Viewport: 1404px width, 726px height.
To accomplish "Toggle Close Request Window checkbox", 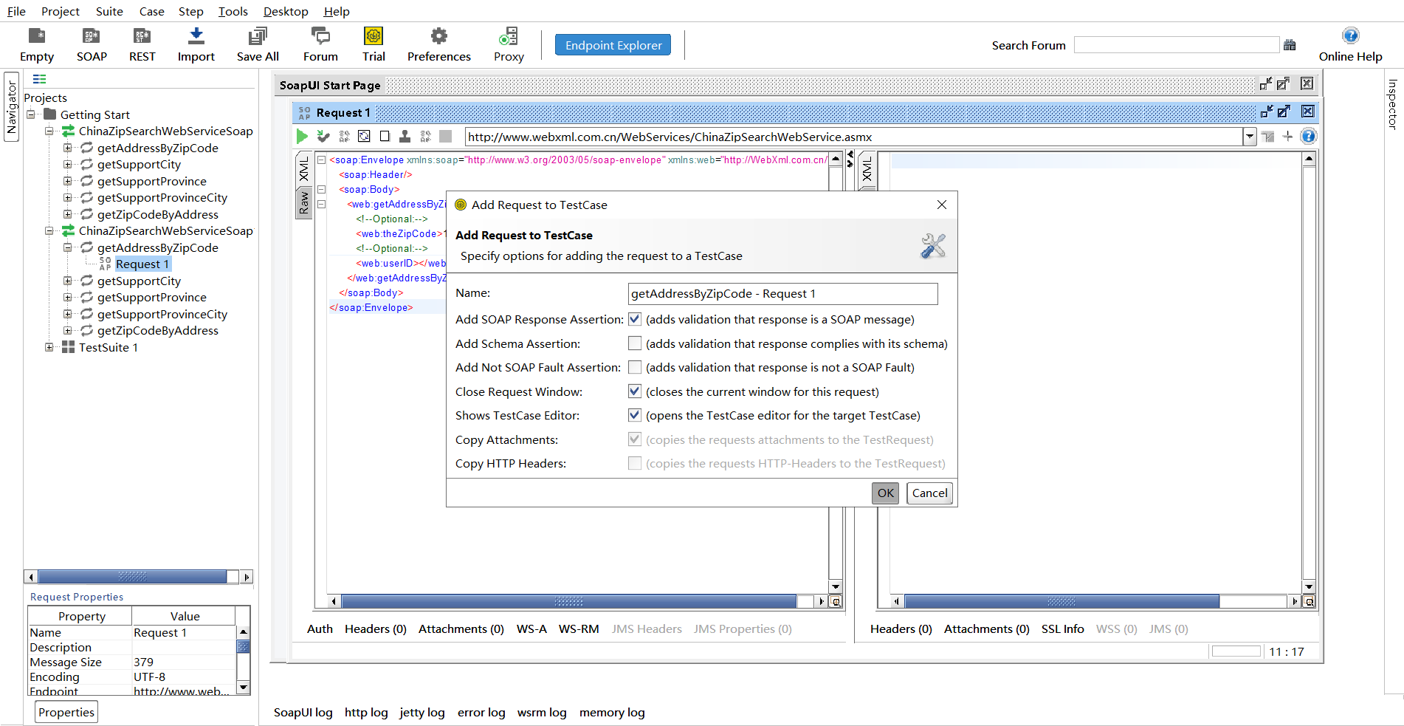I will tap(635, 391).
